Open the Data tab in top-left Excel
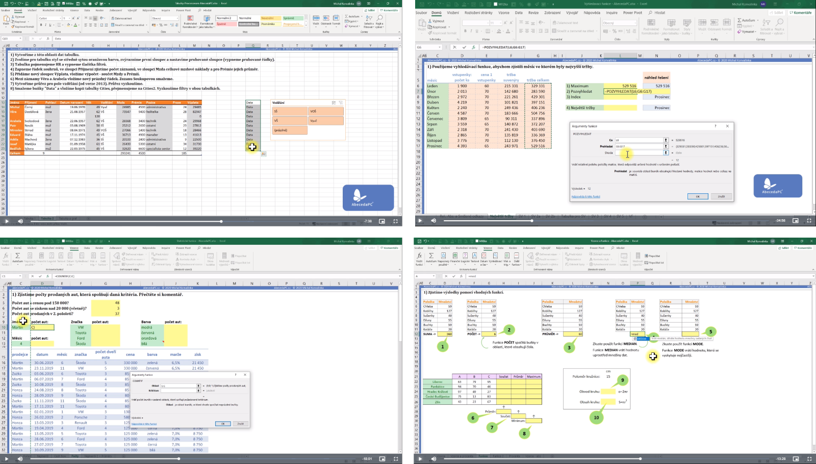 tap(87, 10)
